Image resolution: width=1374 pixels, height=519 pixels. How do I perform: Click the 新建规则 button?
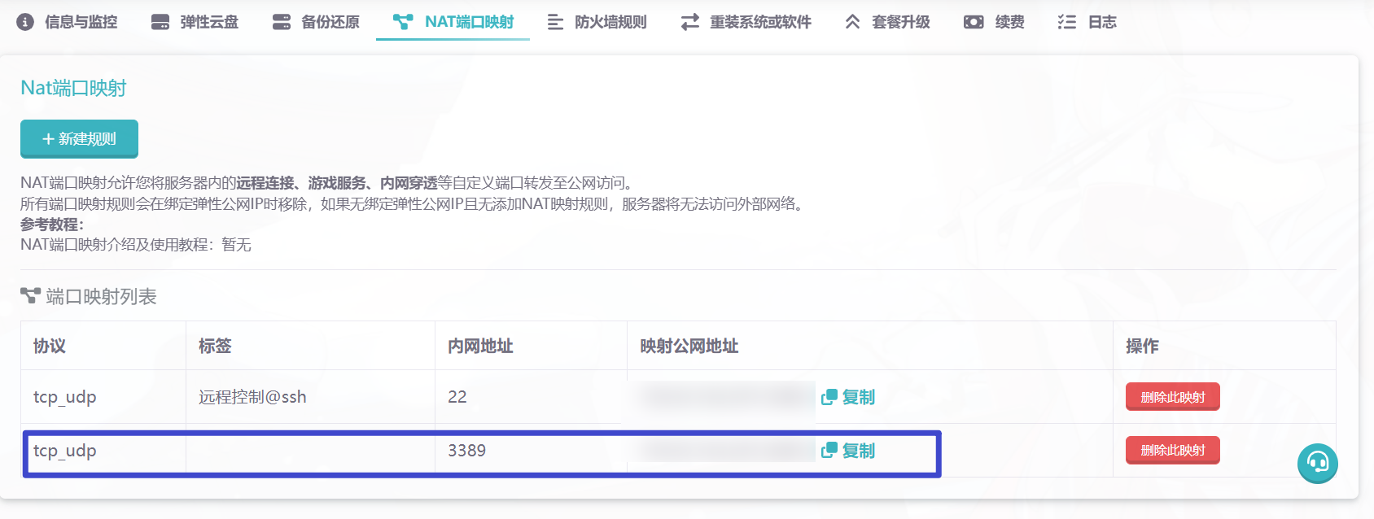pyautogui.click(x=79, y=139)
